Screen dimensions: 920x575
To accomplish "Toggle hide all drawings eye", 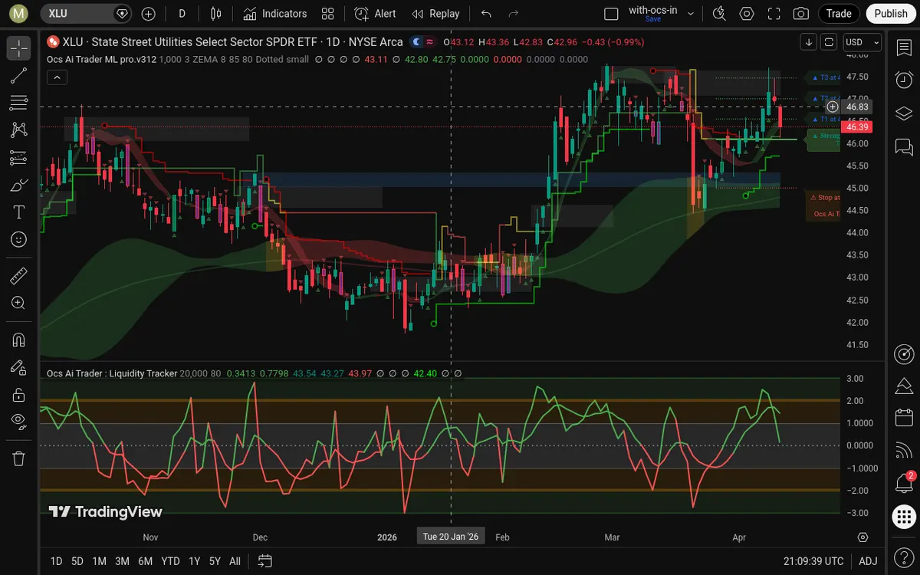I will (19, 420).
